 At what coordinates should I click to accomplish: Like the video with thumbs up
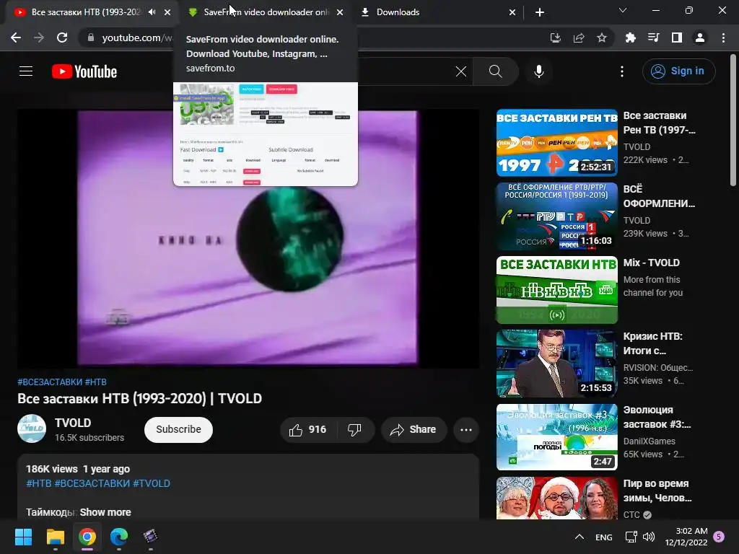pyautogui.click(x=308, y=430)
